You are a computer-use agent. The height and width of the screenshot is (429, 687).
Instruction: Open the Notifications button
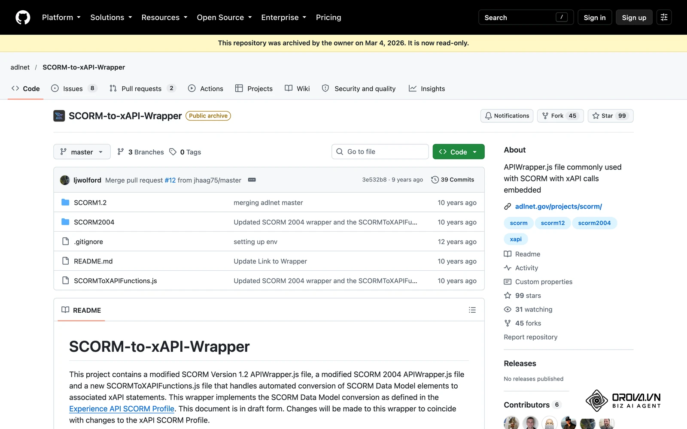pyautogui.click(x=507, y=116)
